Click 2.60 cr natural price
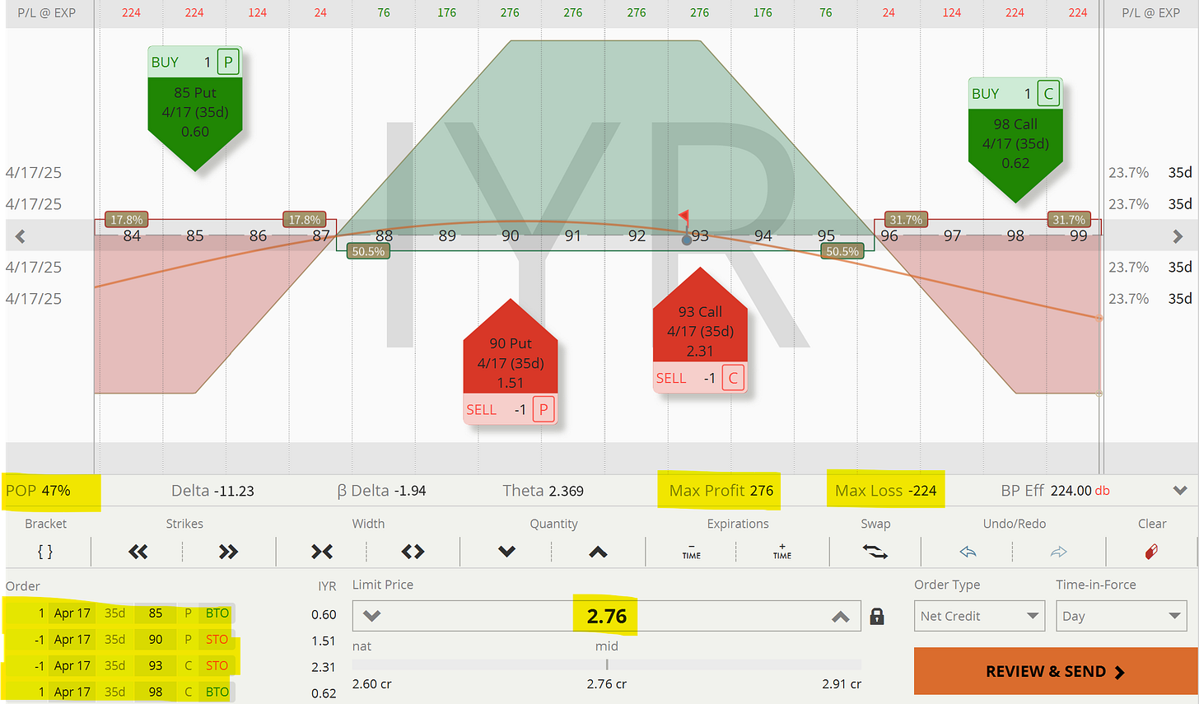1199x704 pixels. pyautogui.click(x=372, y=684)
